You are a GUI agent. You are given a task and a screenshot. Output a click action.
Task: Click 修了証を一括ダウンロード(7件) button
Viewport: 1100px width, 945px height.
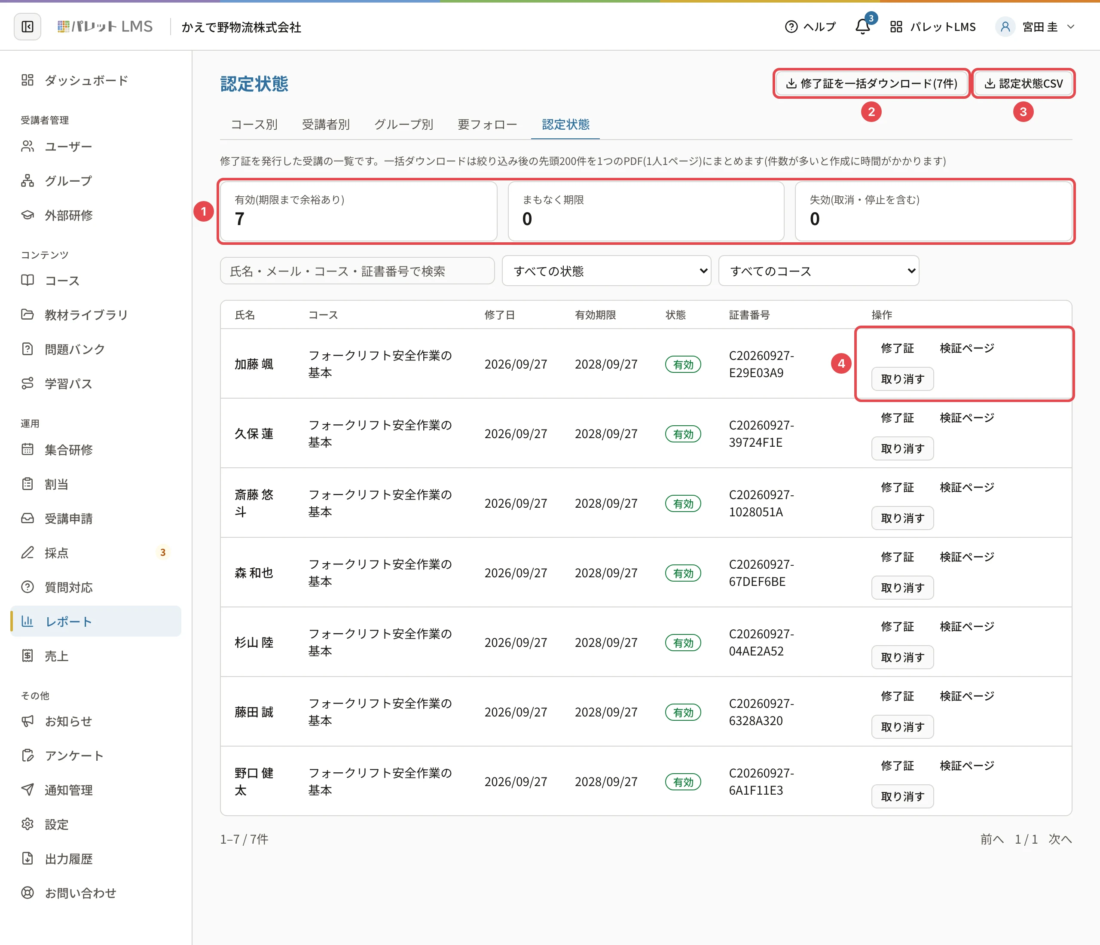coord(872,83)
